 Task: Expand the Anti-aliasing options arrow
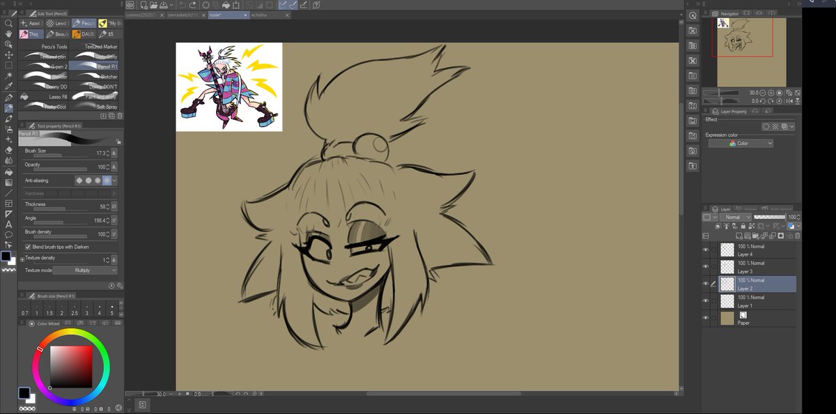pyautogui.click(x=114, y=180)
